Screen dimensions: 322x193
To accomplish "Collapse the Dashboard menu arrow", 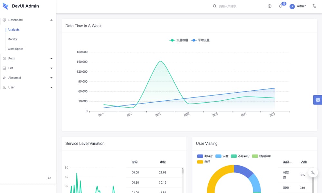I will 51,20.
